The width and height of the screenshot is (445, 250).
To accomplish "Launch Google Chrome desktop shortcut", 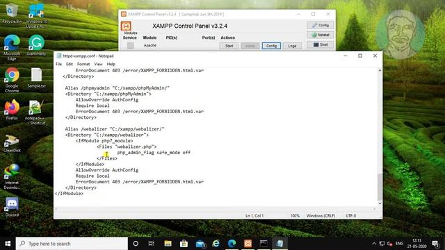I will [x=12, y=80].
